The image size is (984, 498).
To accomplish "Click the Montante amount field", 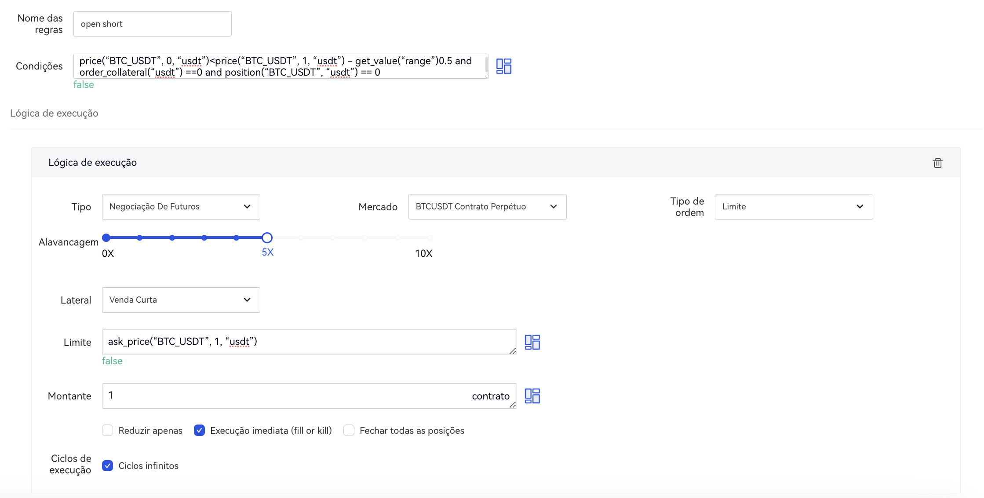I will (286, 395).
